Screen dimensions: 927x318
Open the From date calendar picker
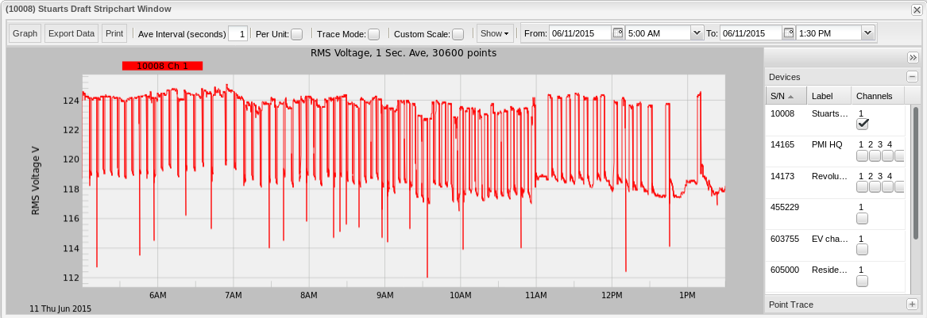tap(617, 33)
